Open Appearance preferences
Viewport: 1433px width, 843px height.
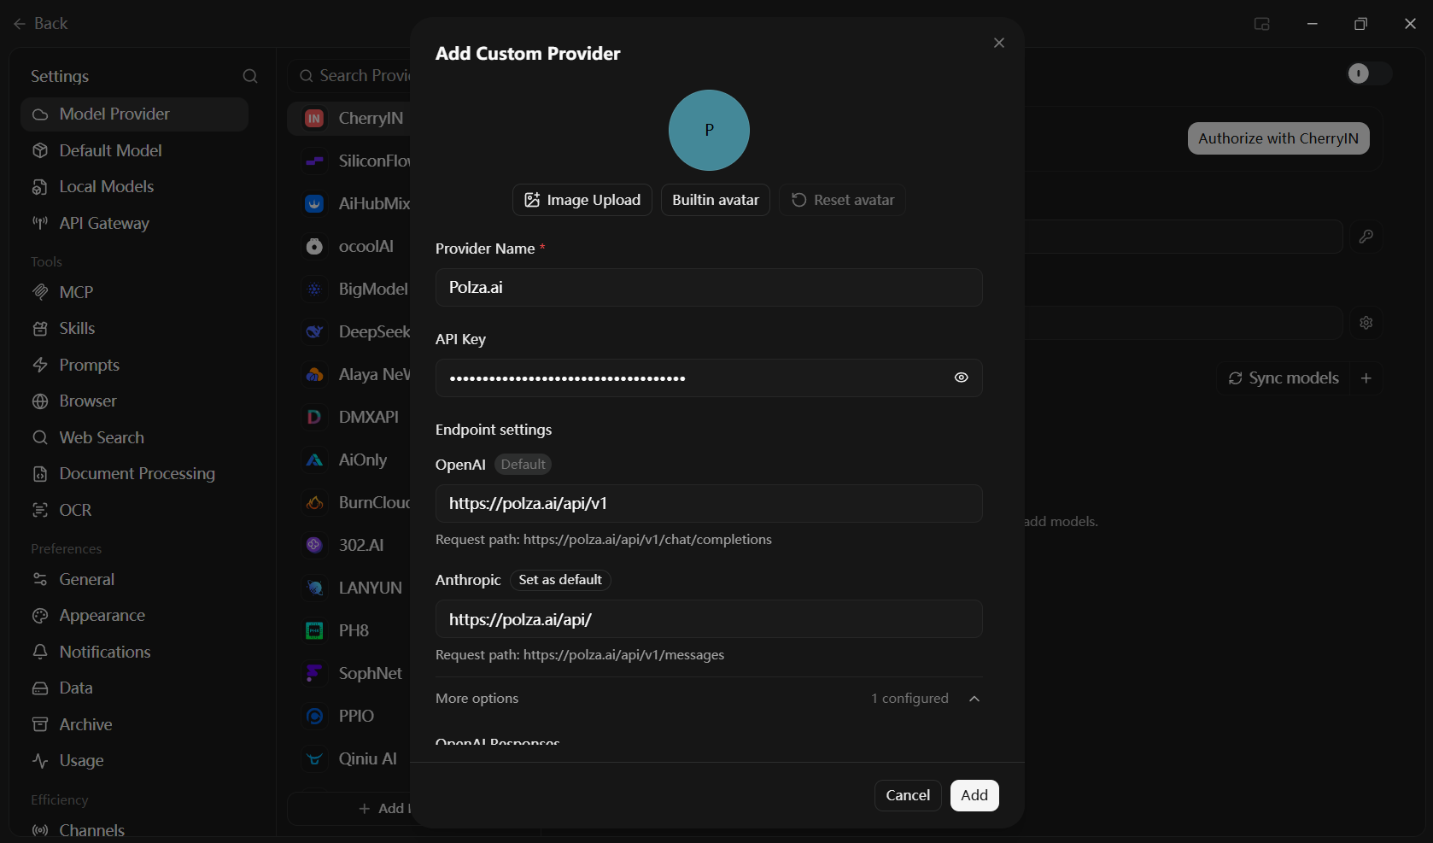click(x=134, y=616)
